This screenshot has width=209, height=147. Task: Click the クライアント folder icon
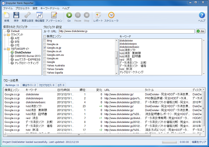coord(9,35)
